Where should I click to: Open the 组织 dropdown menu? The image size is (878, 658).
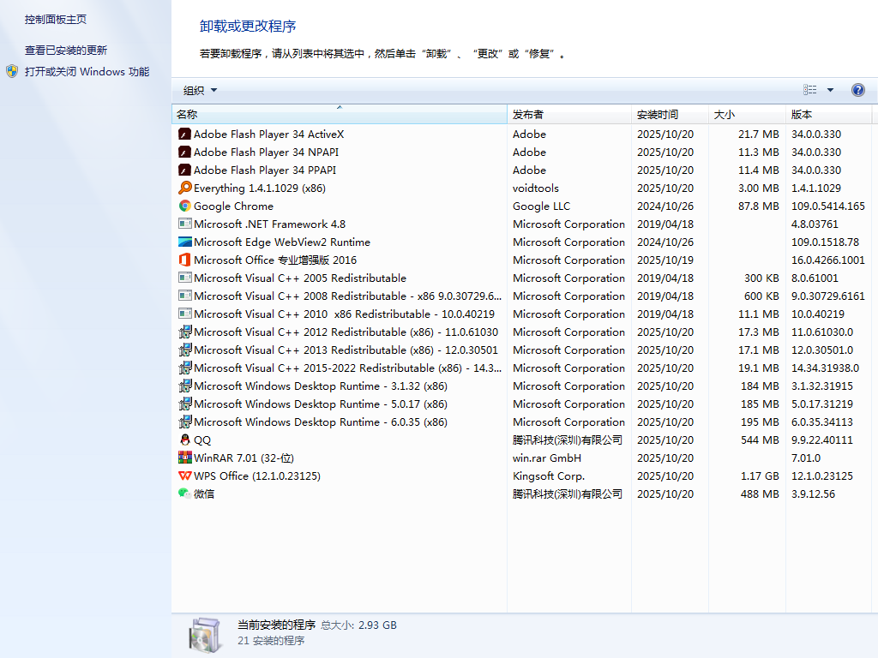[x=200, y=90]
